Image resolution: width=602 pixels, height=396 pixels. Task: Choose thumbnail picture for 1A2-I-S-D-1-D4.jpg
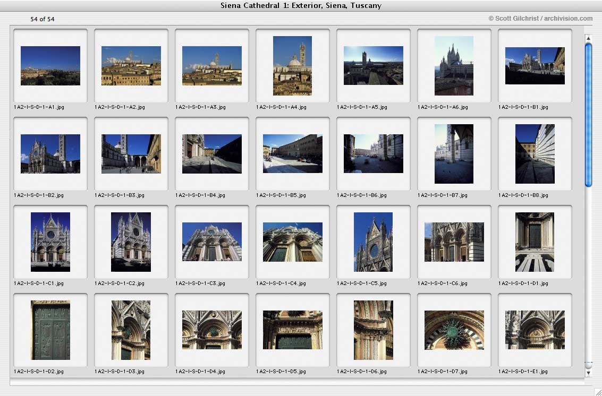(x=212, y=330)
